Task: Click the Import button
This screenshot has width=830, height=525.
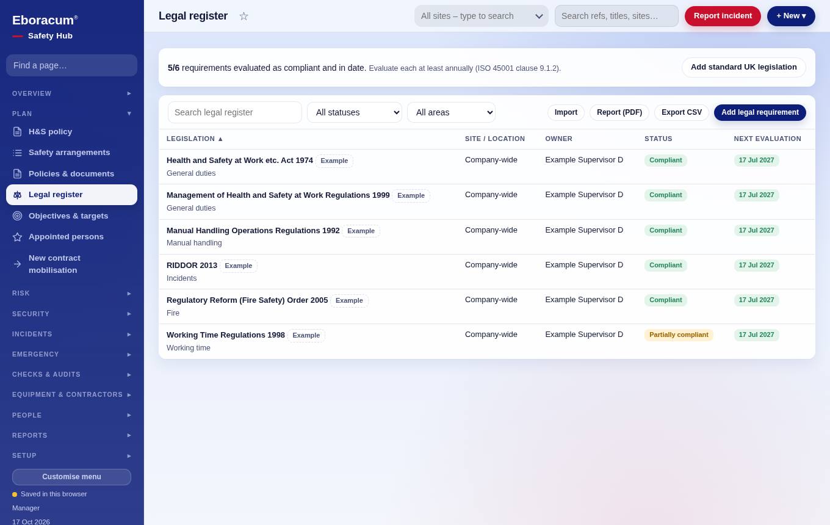Action: (566, 112)
